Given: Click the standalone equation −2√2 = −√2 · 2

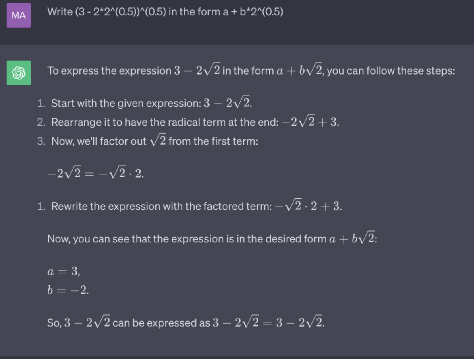Looking at the screenshot, I should click(96, 174).
